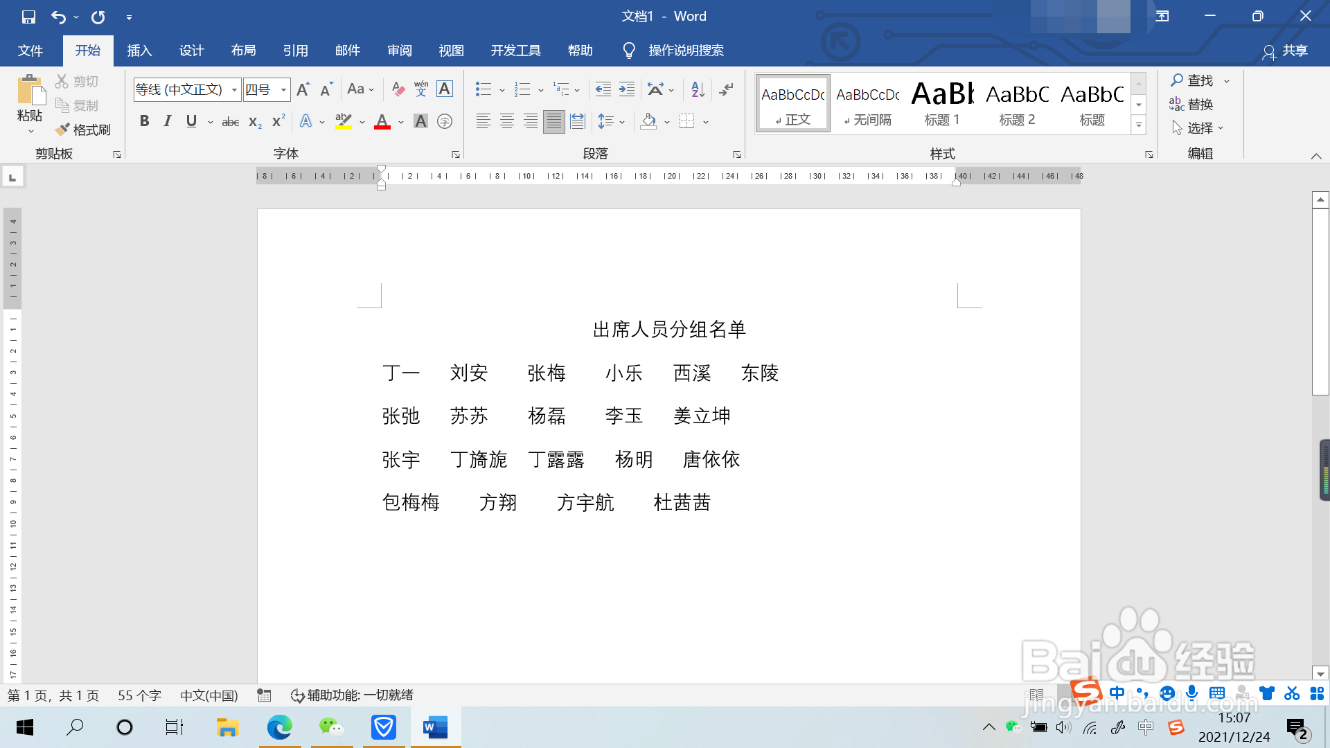1330x748 pixels.
Task: Enable center text alignment
Action: [507, 122]
